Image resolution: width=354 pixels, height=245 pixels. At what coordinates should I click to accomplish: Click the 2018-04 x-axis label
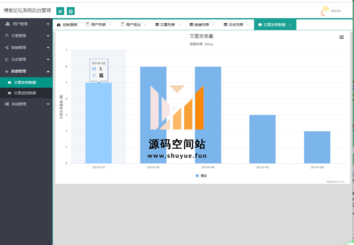click(x=208, y=167)
